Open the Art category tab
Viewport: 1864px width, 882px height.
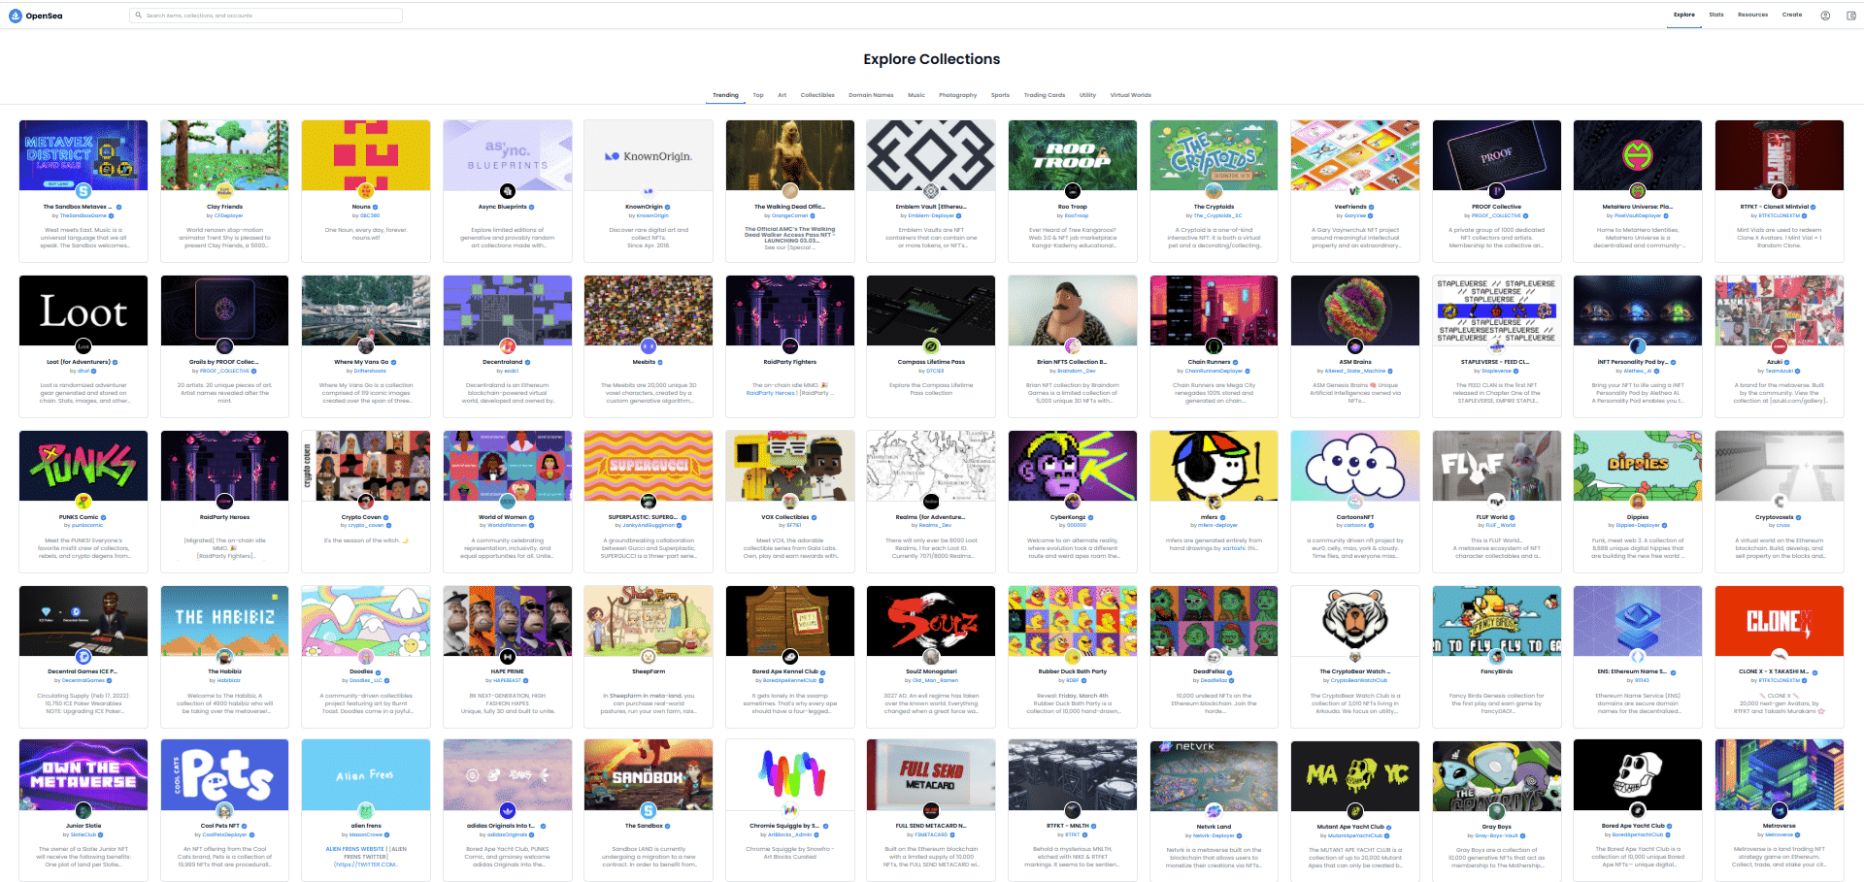pyautogui.click(x=782, y=95)
